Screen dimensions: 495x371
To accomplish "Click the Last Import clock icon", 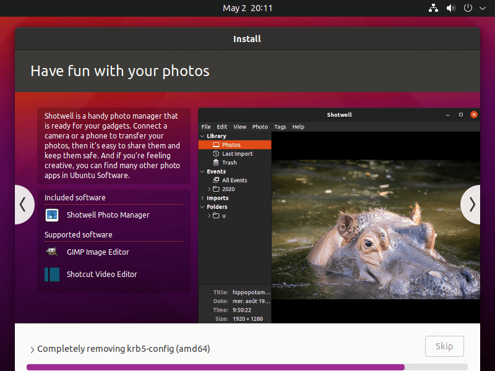I will tap(216, 153).
